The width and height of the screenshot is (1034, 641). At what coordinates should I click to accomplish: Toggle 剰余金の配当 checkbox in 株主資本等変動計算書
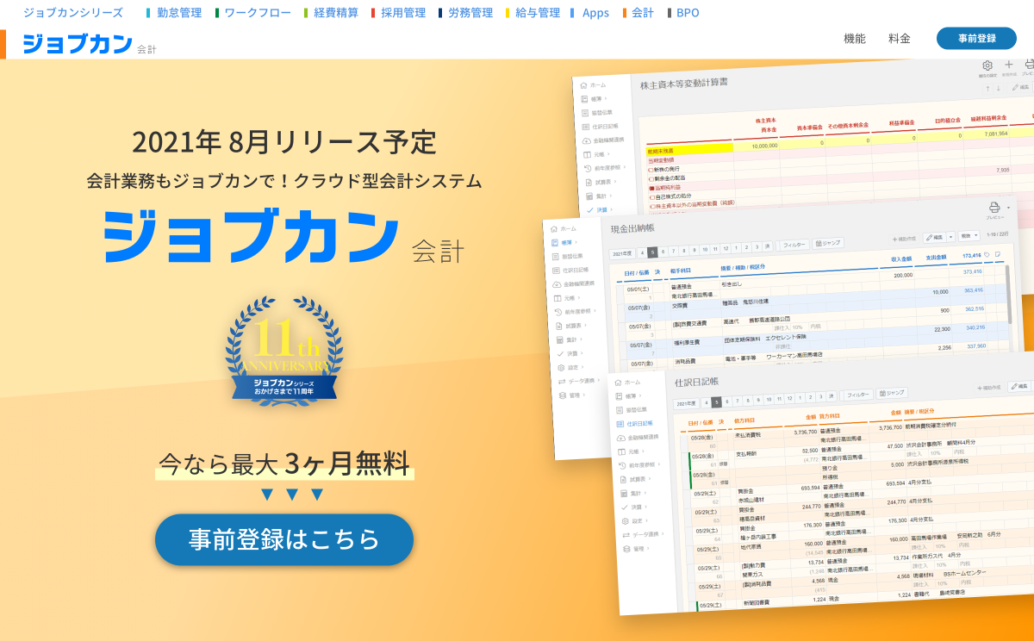coord(651,178)
